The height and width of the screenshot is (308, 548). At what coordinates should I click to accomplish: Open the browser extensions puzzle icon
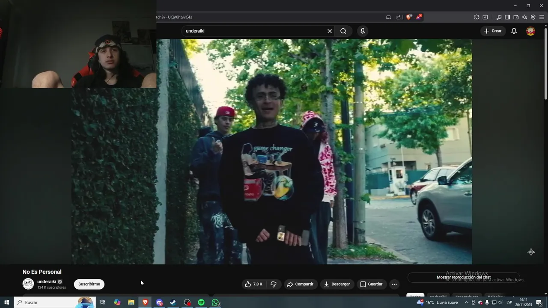click(477, 17)
